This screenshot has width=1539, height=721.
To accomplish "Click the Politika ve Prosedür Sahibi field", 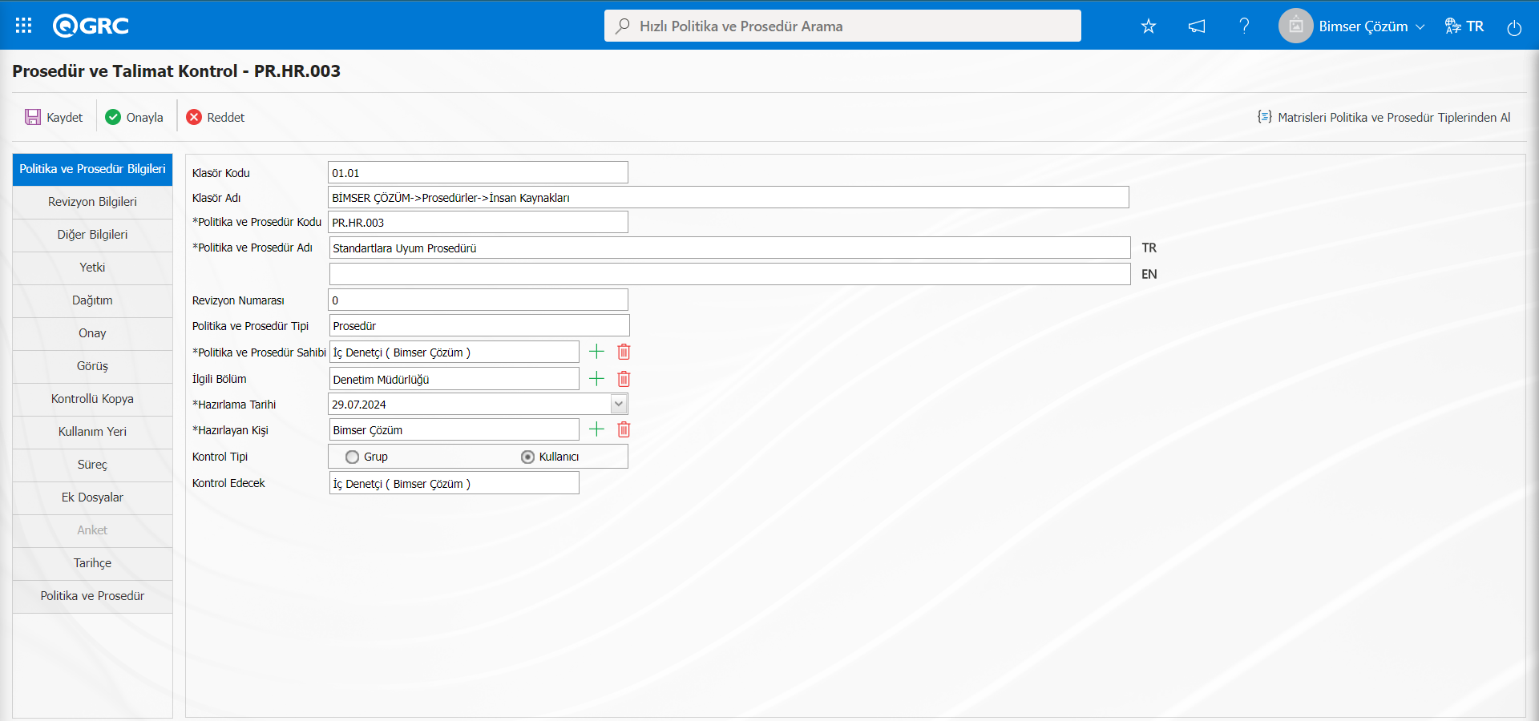I will 454,352.
